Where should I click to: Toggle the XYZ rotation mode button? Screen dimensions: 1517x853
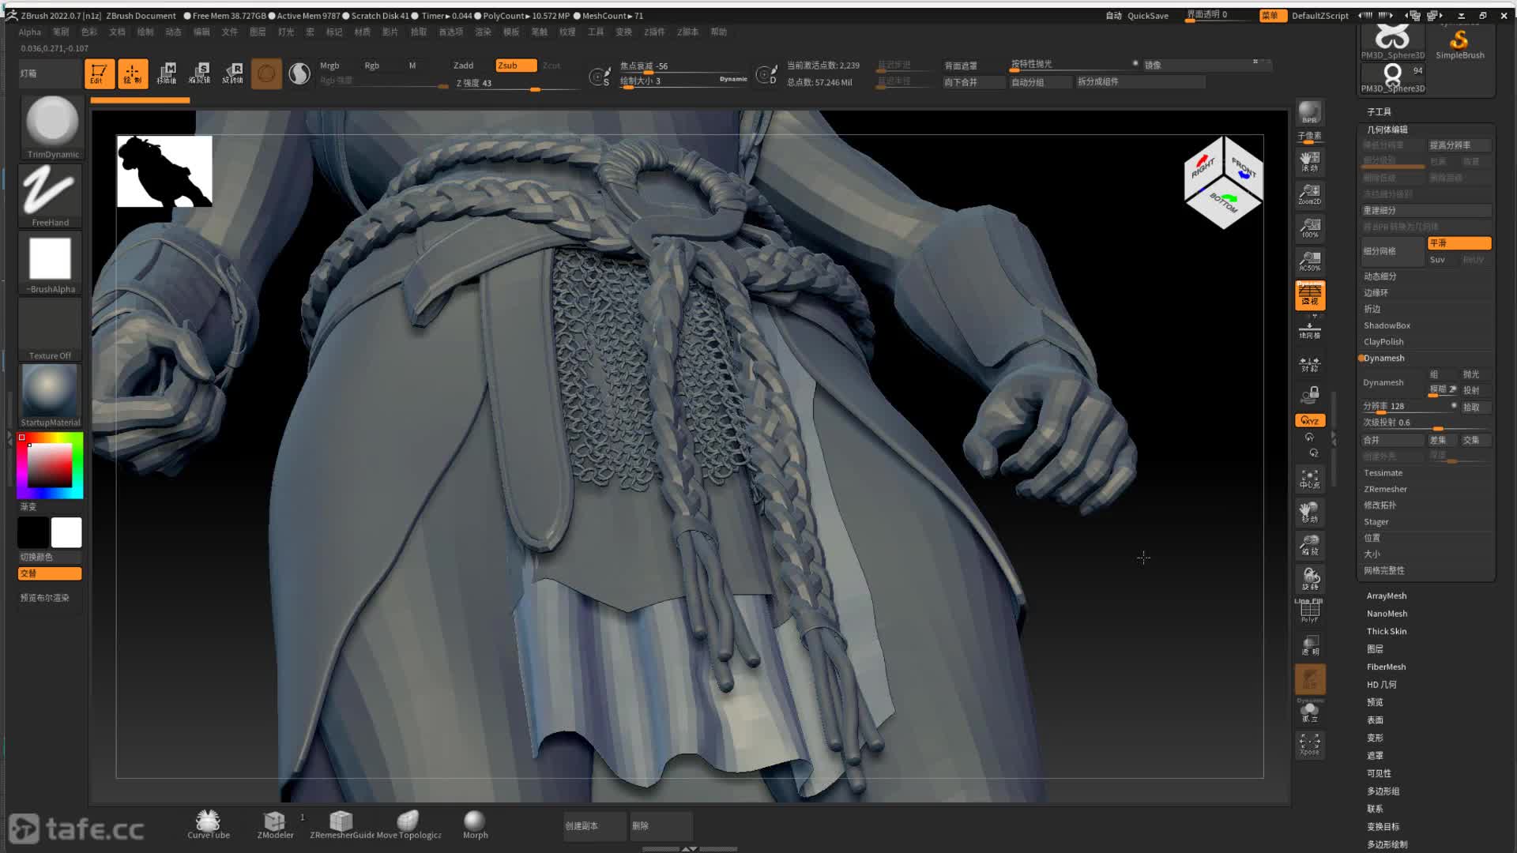point(1310,420)
